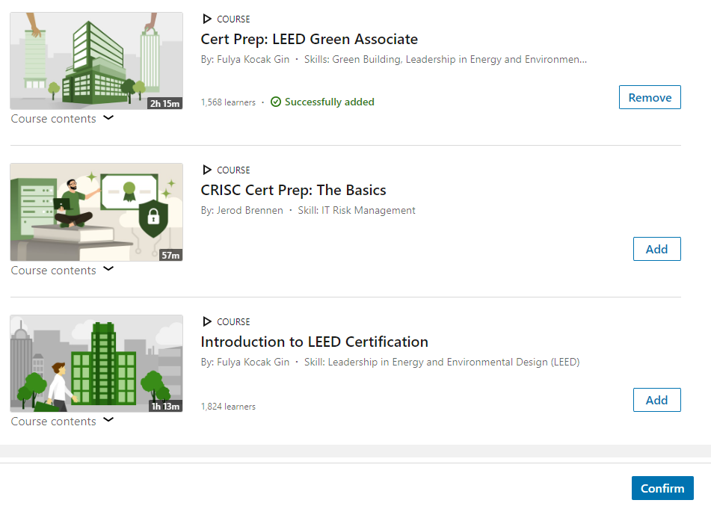Click author Jerod Brennen byline

tap(241, 210)
